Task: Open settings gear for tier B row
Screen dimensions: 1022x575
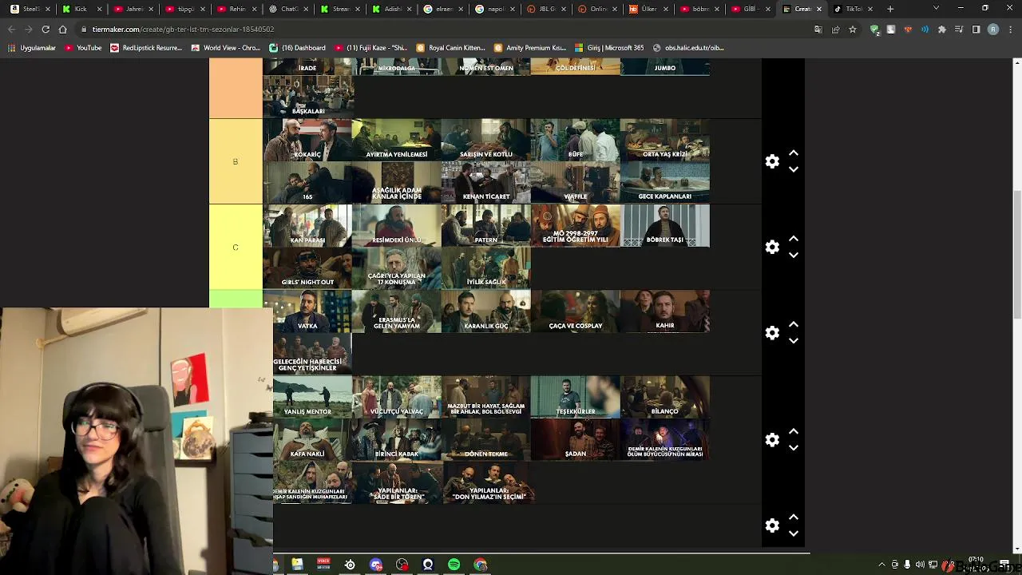Action: tap(772, 161)
